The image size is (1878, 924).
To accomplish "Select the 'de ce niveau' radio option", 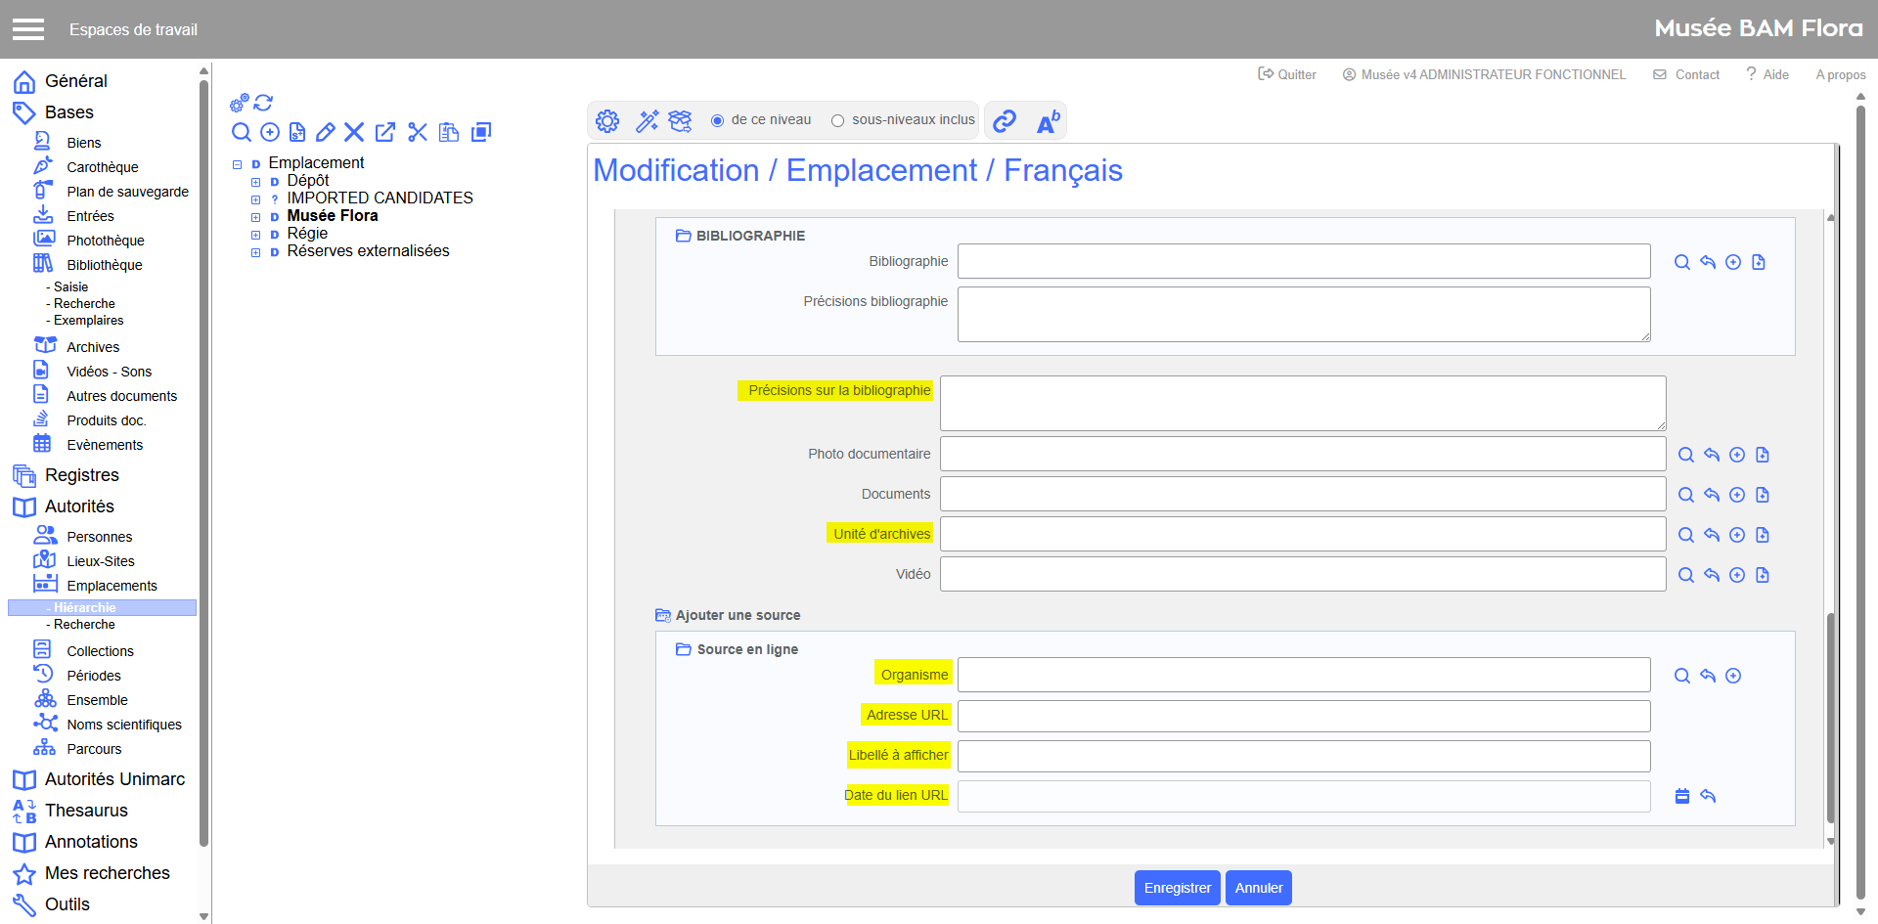I will tap(718, 120).
